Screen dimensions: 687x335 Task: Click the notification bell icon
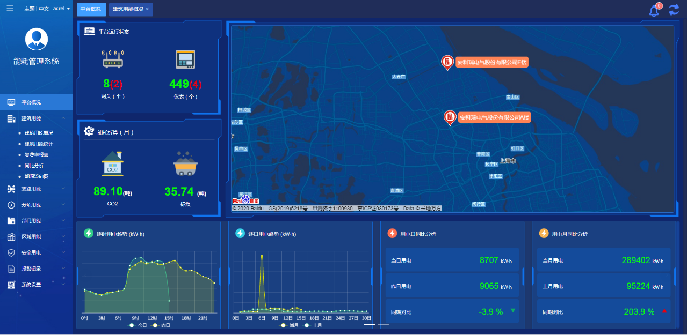coord(654,10)
